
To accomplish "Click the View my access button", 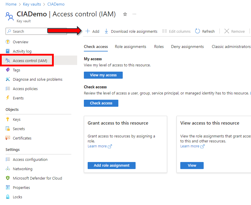I will 103,75.
